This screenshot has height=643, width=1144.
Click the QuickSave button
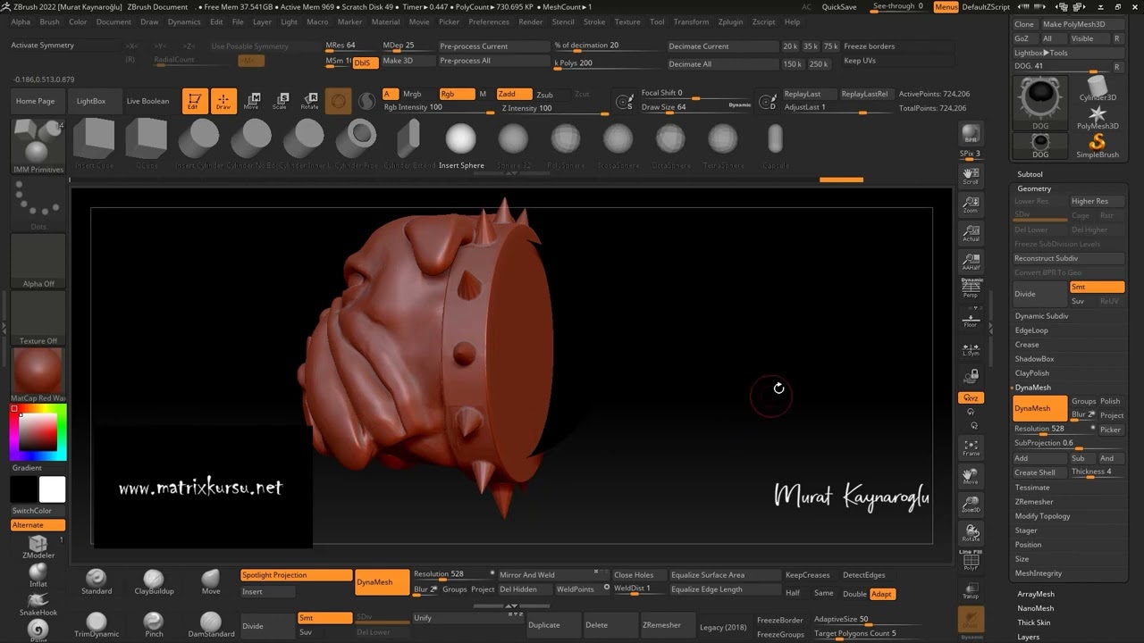[839, 7]
